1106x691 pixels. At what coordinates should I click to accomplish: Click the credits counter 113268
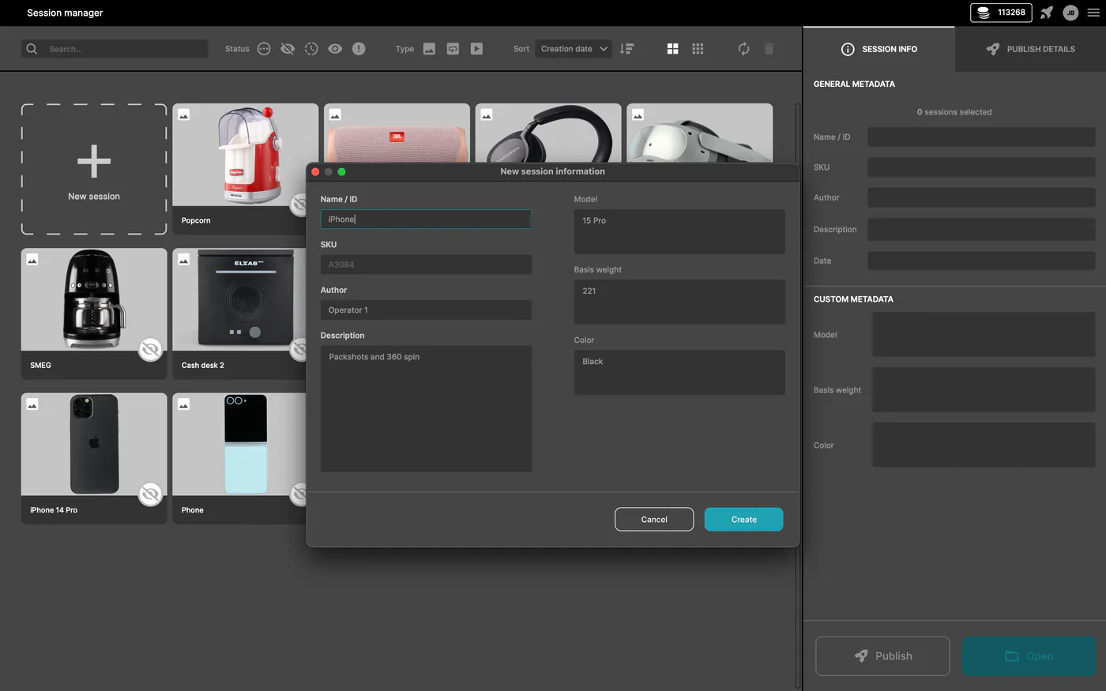pos(1001,13)
